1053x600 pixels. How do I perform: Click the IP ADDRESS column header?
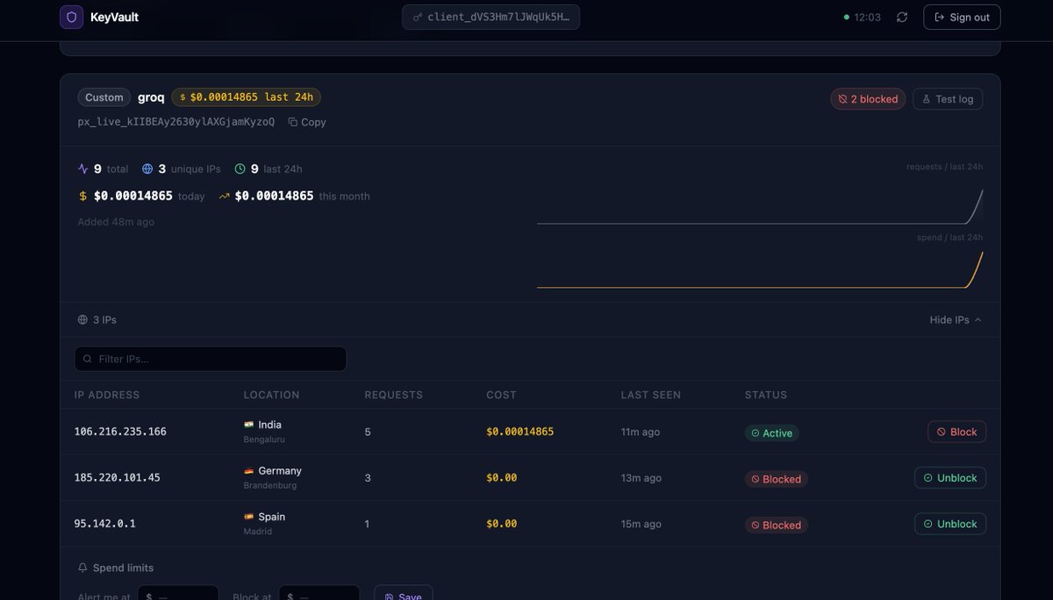[107, 395]
